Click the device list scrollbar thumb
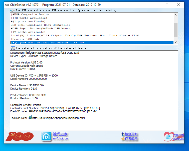Screen dimensions: 189x151 (176, 30)
